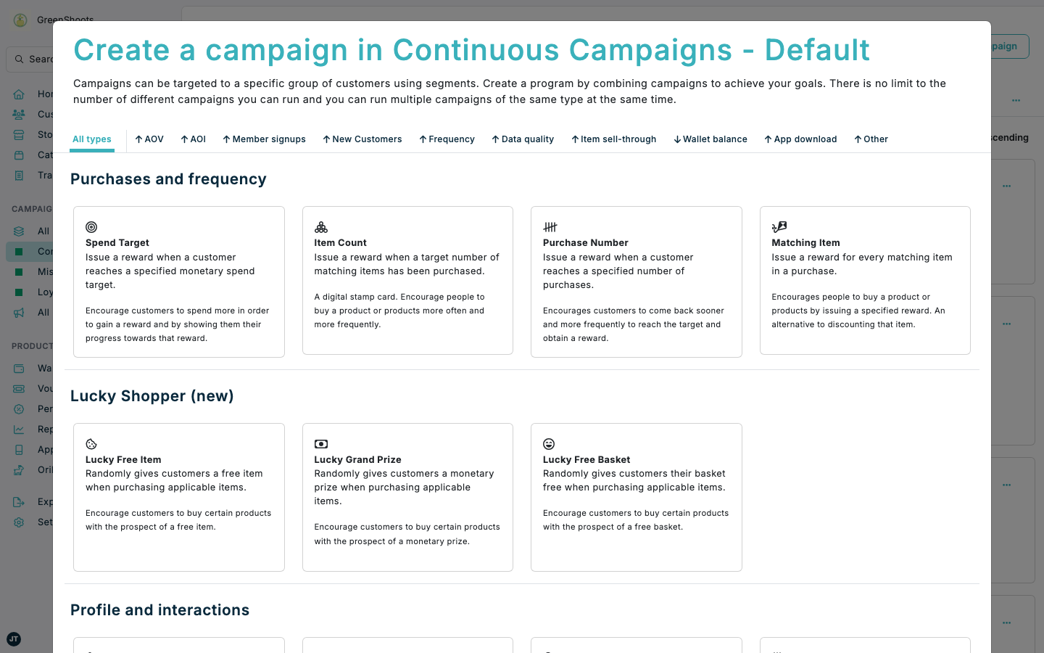
Task: Click the Lucky Free Item smiley icon
Action: pos(91,443)
